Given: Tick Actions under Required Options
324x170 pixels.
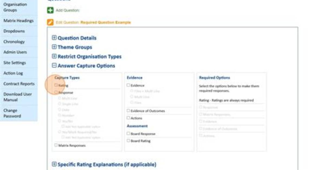Looking at the screenshot, I should (201, 136).
